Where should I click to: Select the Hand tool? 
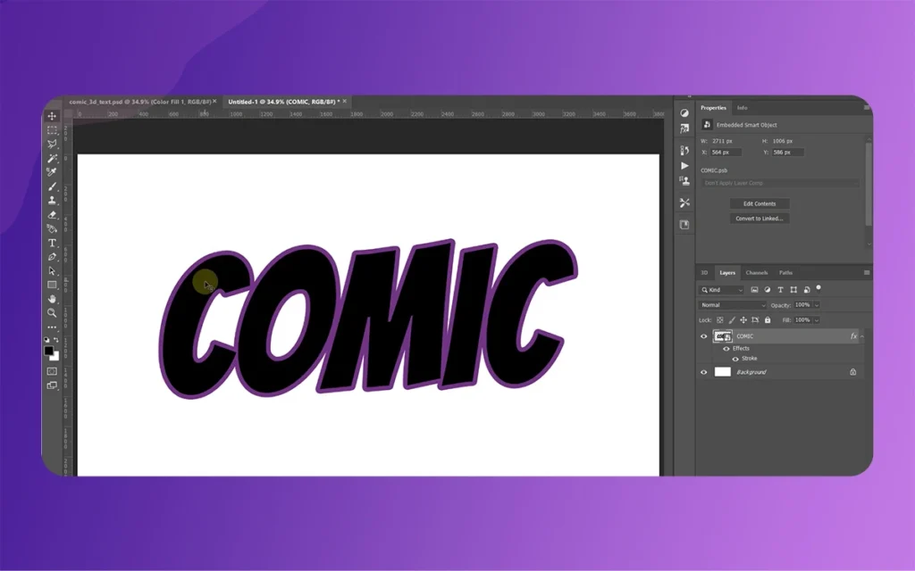click(52, 299)
